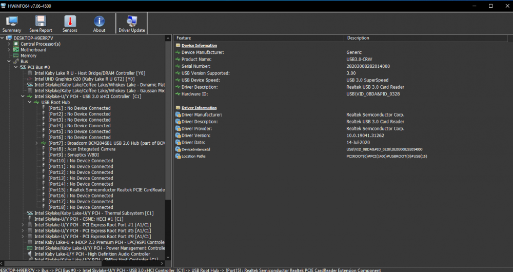Click the Driver Manufacturer gear icon
Viewport: 513px width, 272px height.
coord(178,114)
